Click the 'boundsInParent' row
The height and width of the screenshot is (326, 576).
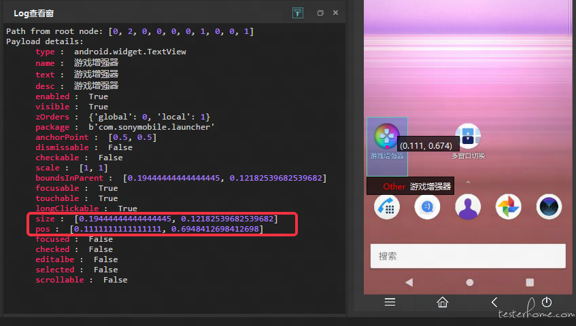[181, 178]
